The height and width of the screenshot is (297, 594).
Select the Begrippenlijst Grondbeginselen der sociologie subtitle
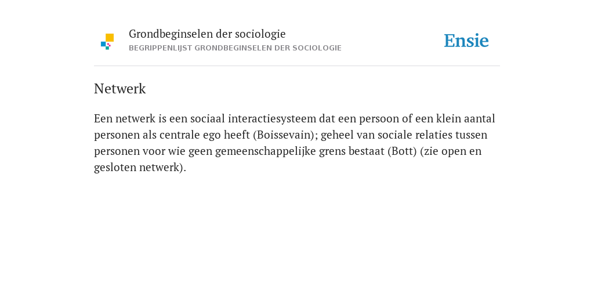click(x=236, y=48)
